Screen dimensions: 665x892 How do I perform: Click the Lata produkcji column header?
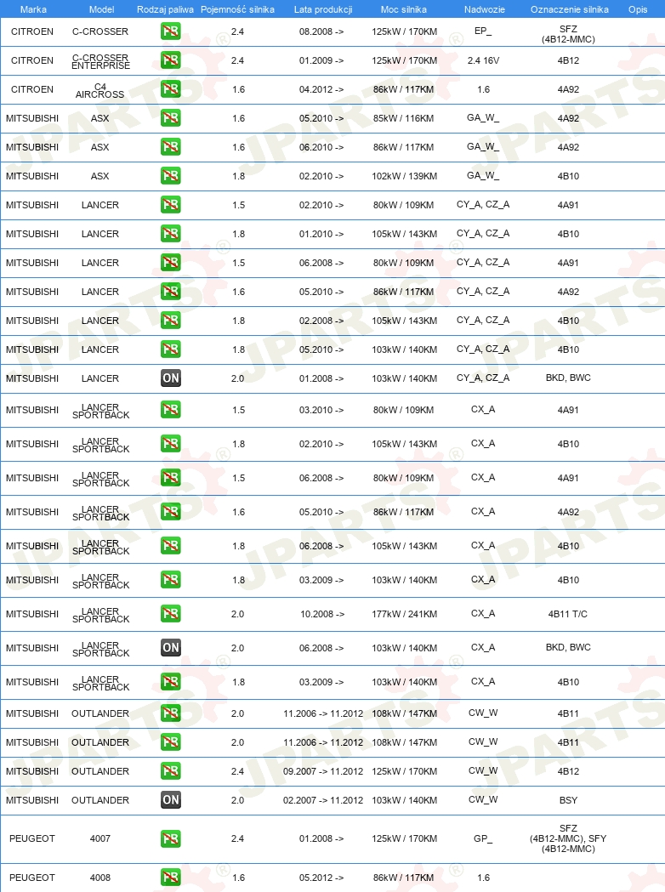point(322,9)
